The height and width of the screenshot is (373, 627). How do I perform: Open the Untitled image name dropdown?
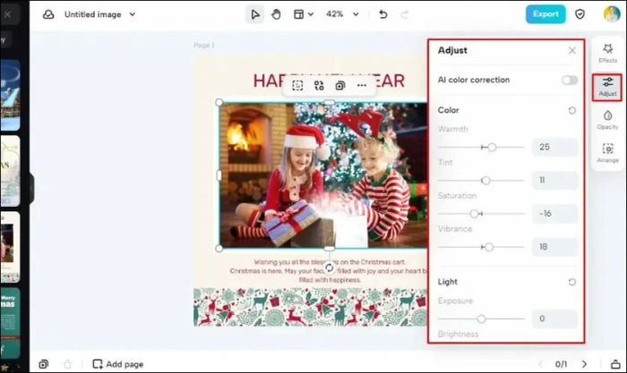tap(133, 14)
